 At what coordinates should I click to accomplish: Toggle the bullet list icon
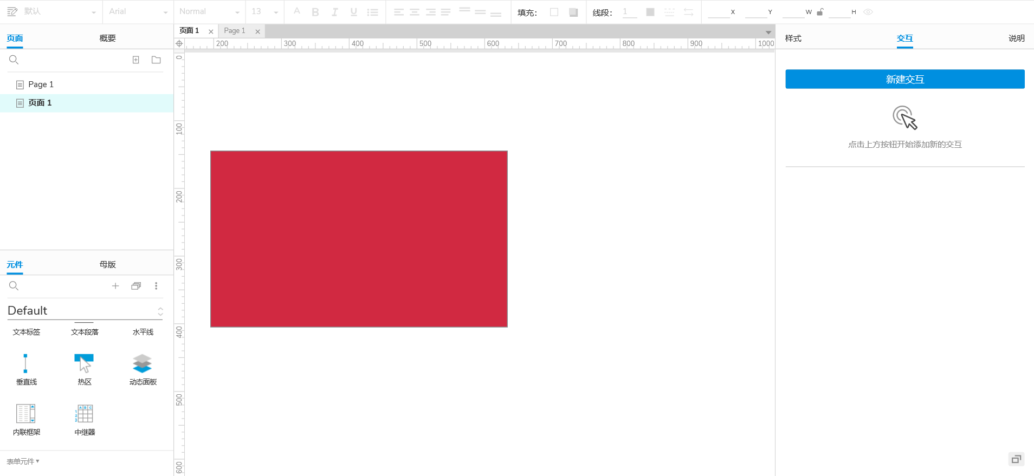372,12
